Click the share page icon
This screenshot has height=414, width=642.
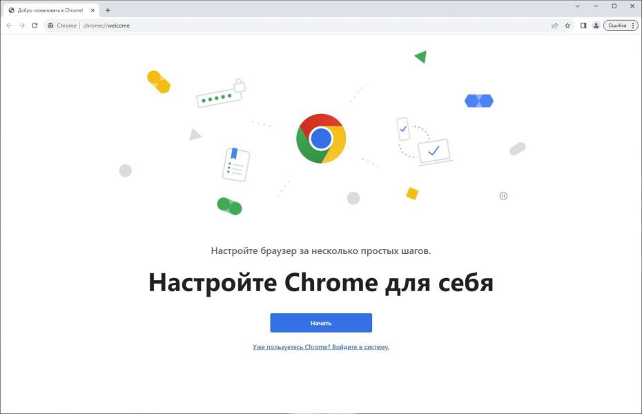(x=554, y=26)
